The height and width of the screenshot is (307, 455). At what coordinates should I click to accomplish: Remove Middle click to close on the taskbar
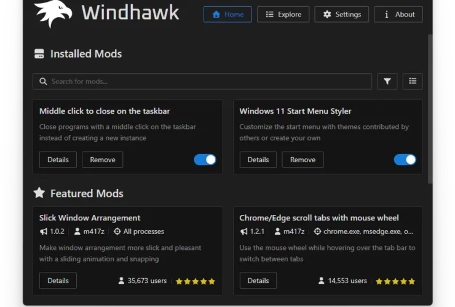tap(103, 160)
